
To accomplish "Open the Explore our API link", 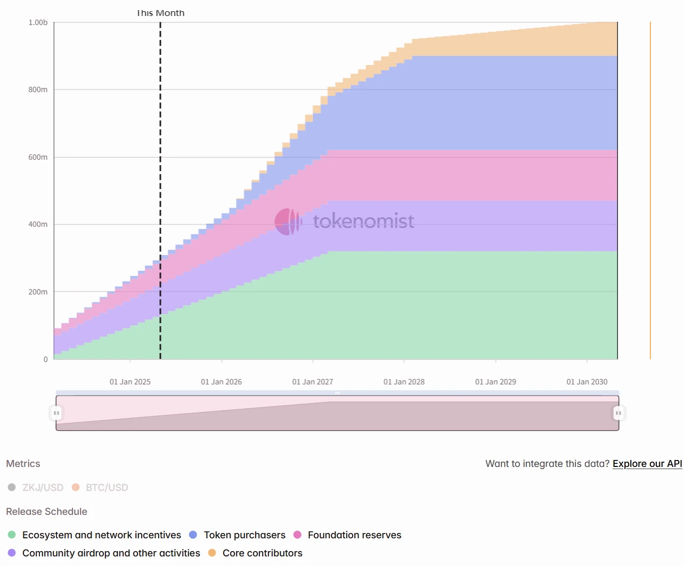I will (647, 464).
